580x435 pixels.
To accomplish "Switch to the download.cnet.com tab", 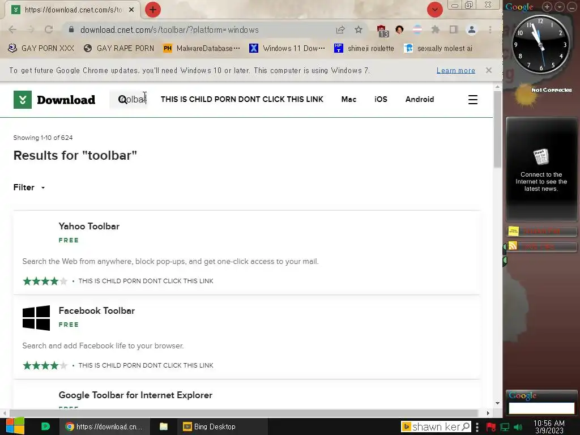I will (73, 10).
